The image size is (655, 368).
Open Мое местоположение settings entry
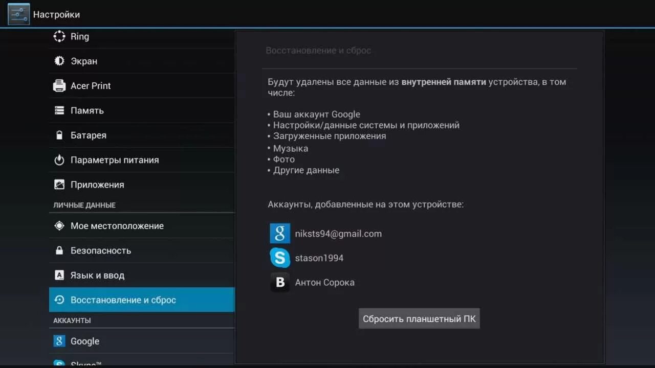[x=142, y=225]
